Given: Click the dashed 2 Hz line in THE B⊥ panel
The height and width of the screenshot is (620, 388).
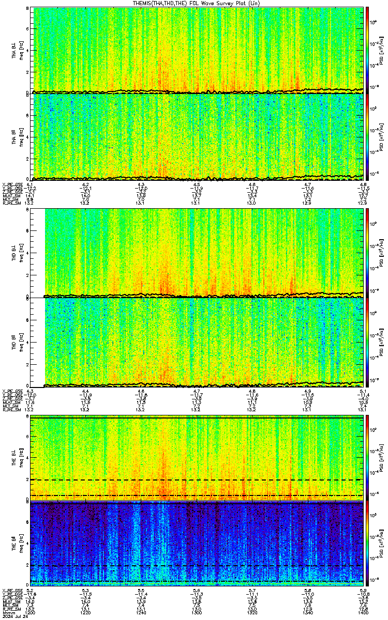Looking at the screenshot, I should pos(198,479).
